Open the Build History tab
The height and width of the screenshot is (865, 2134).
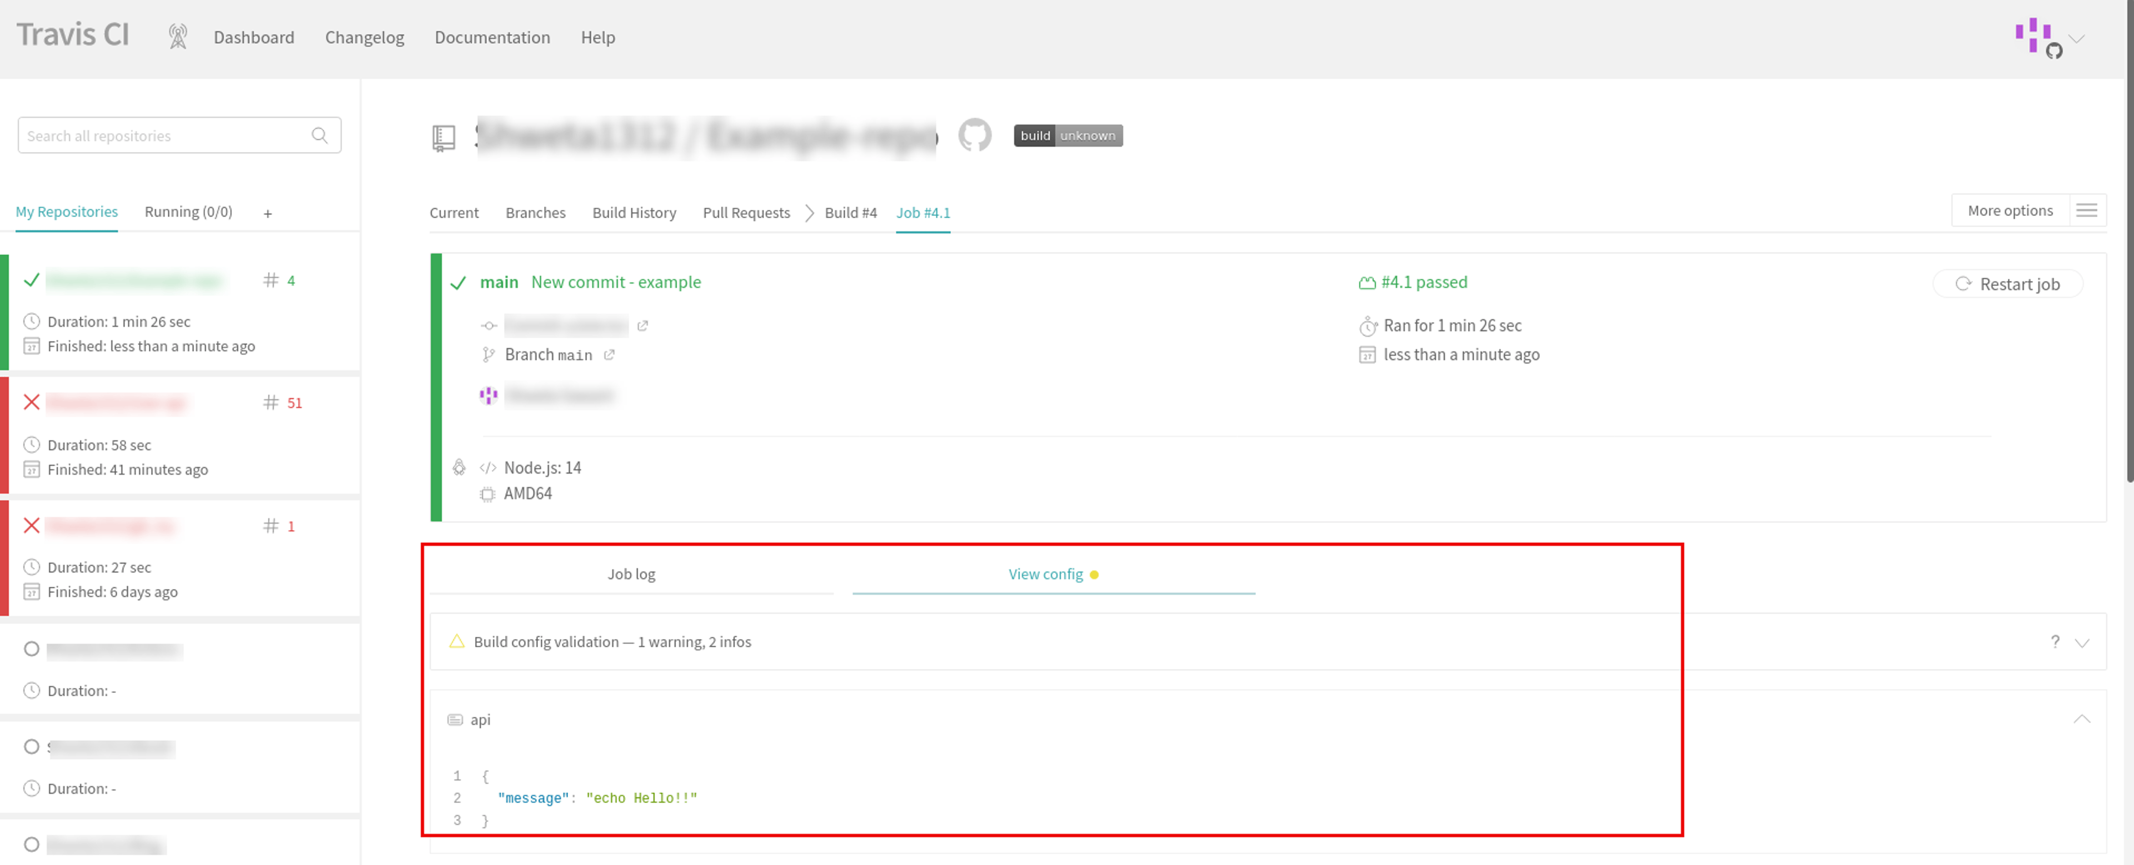pyautogui.click(x=634, y=213)
